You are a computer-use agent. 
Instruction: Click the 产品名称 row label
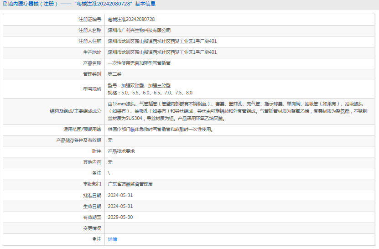coord(92,63)
